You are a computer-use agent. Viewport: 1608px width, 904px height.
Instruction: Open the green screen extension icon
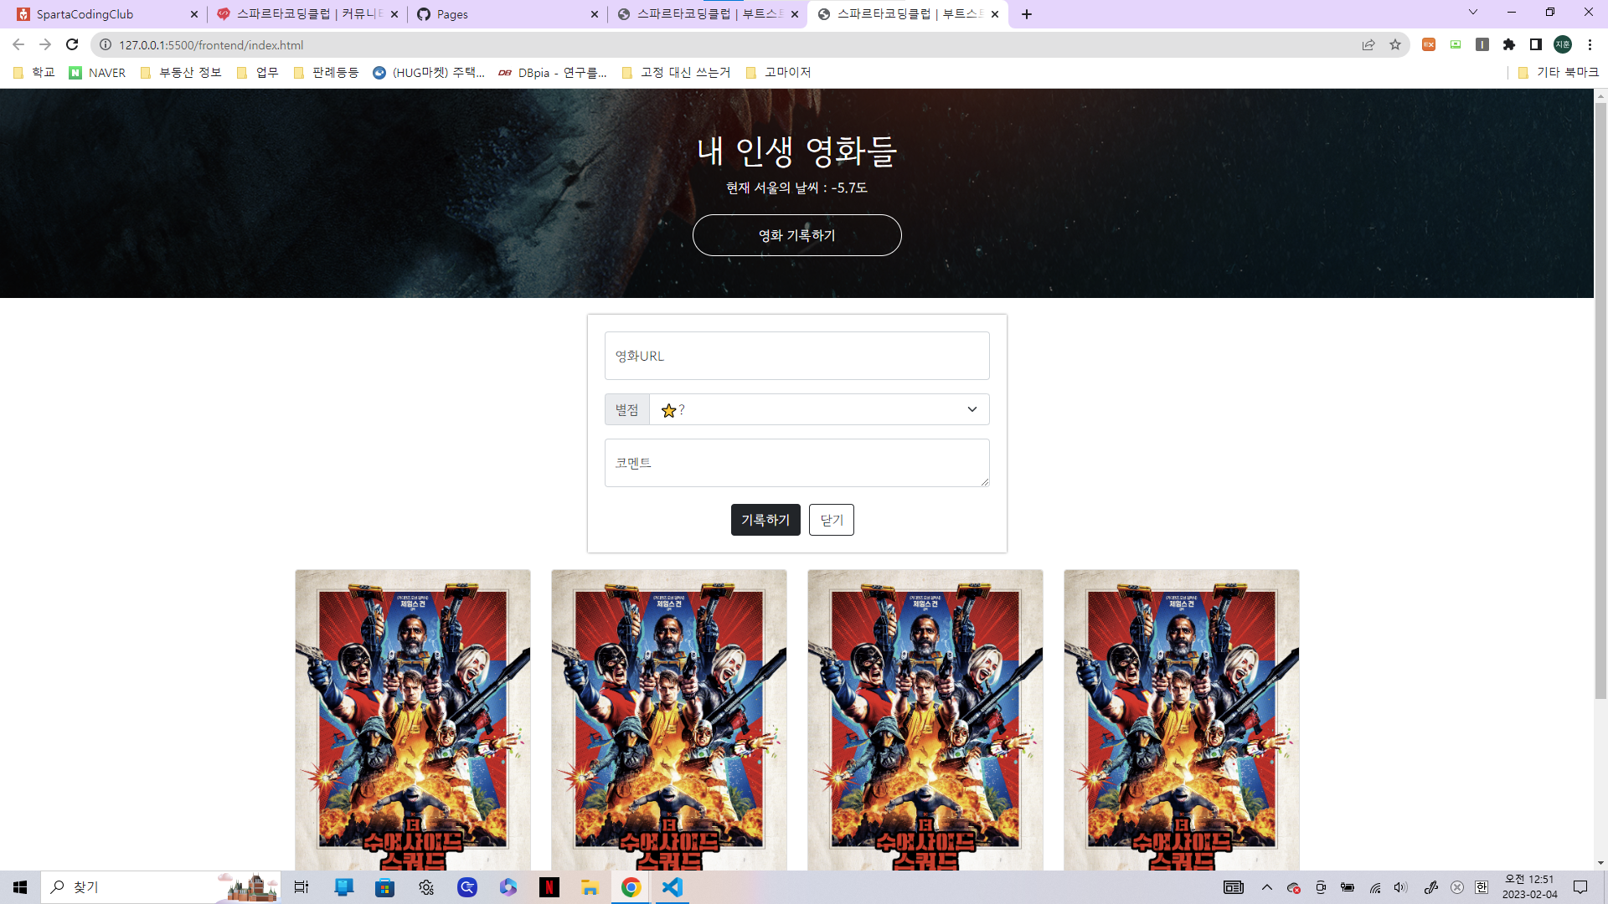pyautogui.click(x=1456, y=44)
